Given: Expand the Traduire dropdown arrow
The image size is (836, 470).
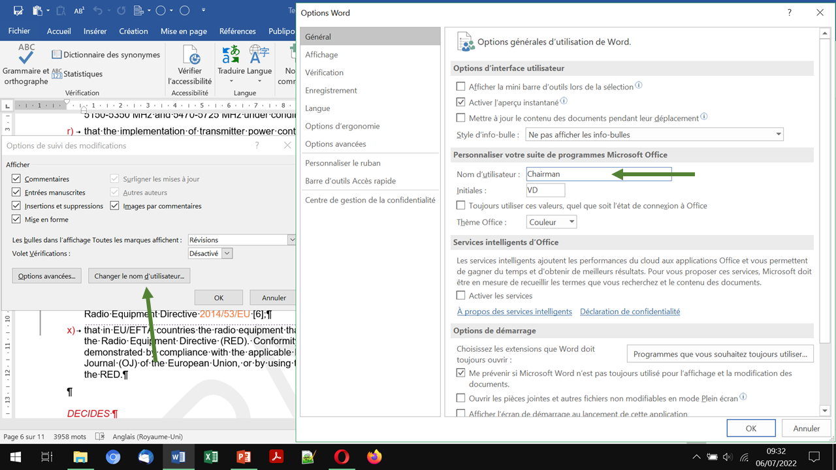Looking at the screenshot, I should [x=231, y=82].
